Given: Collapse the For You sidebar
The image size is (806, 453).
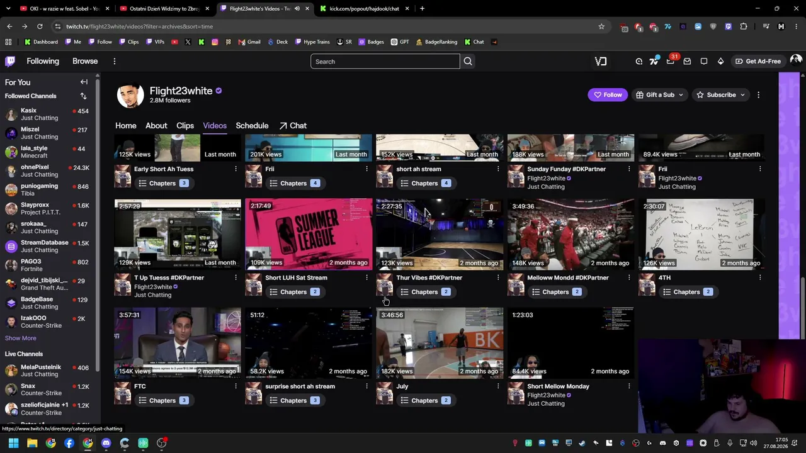Looking at the screenshot, I should click(x=84, y=82).
